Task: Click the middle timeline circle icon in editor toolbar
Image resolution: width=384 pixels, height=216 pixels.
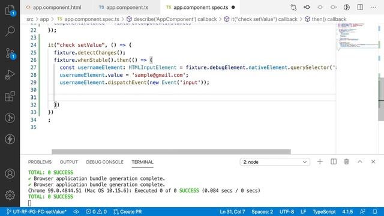Action: tap(320, 7)
